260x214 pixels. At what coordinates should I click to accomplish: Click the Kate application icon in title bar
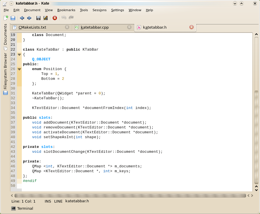pos(5,3)
